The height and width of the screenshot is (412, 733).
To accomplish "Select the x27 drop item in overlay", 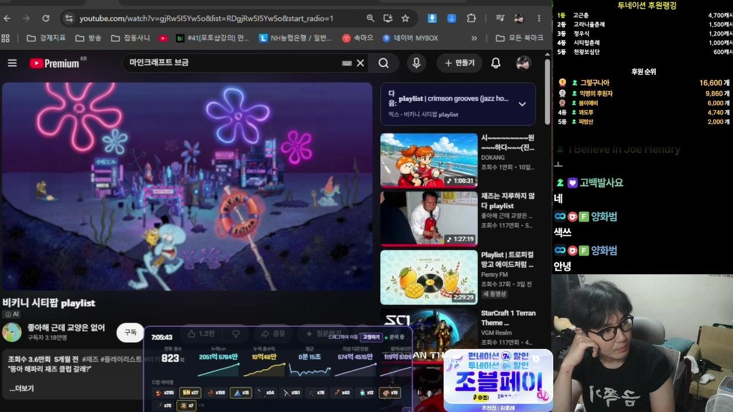I will (191, 393).
